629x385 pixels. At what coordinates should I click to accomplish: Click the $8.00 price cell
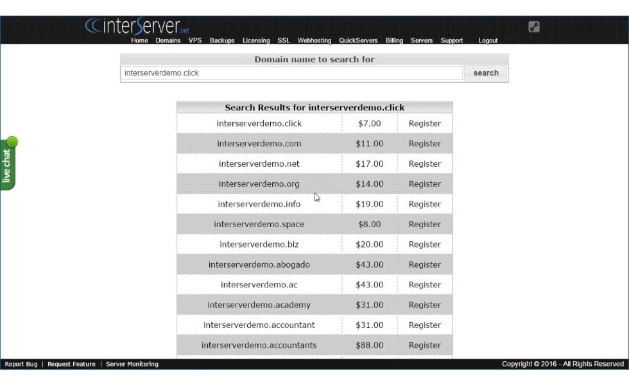click(370, 224)
